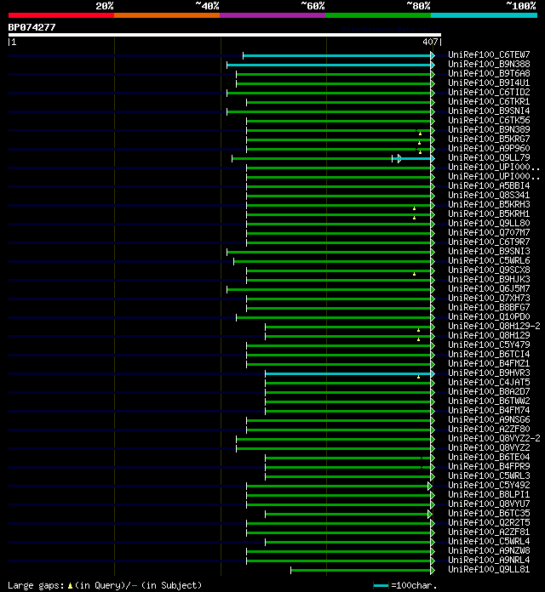Image resolution: width=545 pixels, height=592 pixels.
Task: Select the UniRef100_A9P960 entry
Action: tap(489, 148)
